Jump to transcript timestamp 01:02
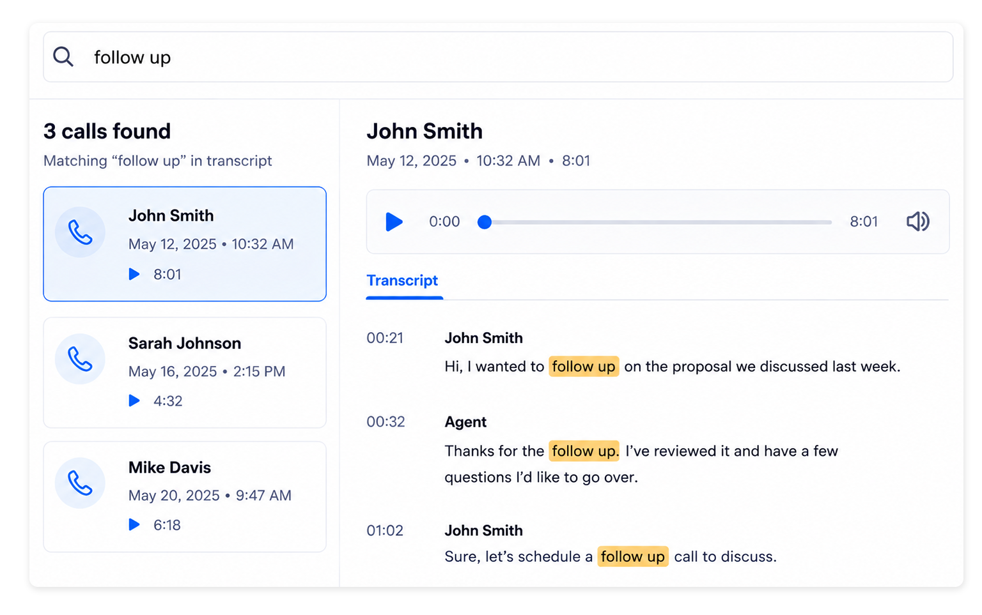 (385, 530)
